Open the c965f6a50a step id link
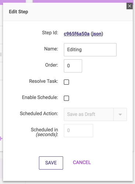Image resolution: width=135 pixels, height=184 pixels. pos(77,33)
